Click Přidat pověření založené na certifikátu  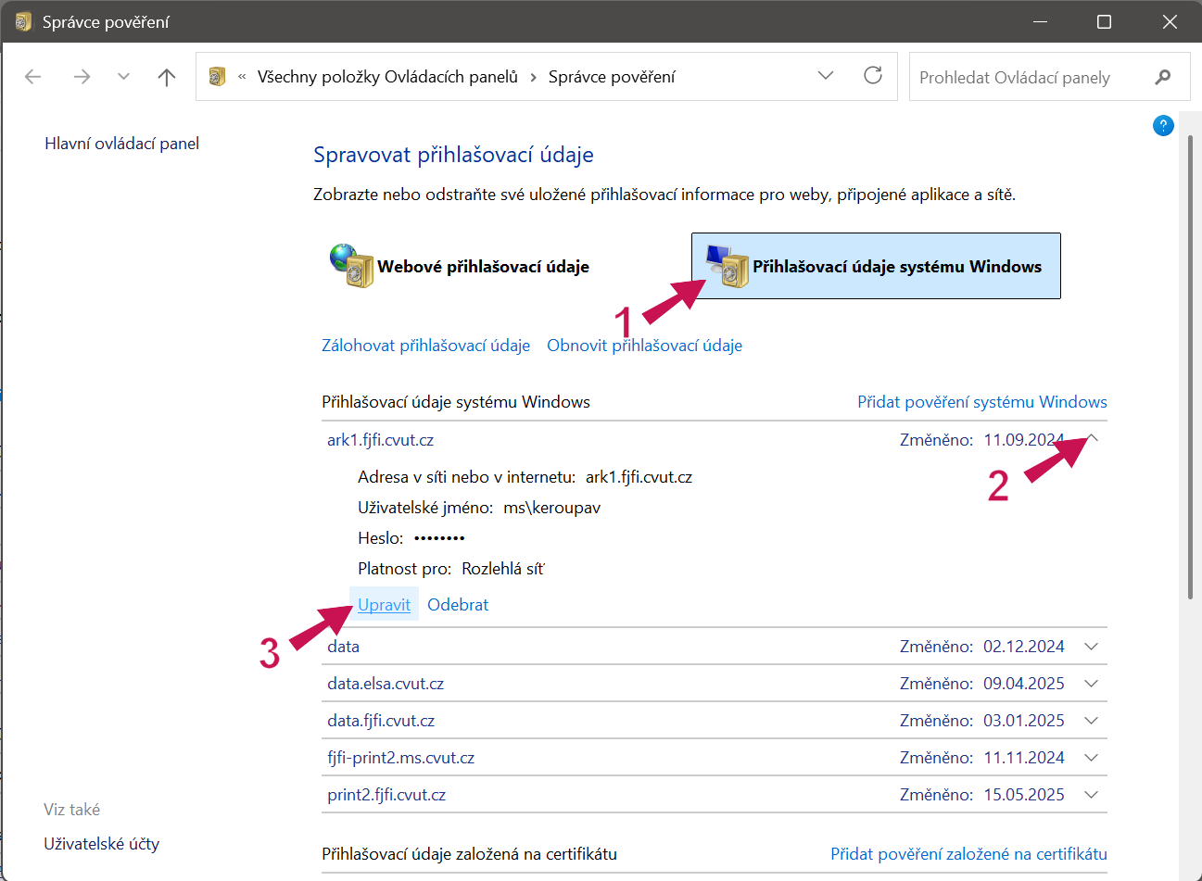click(x=968, y=854)
